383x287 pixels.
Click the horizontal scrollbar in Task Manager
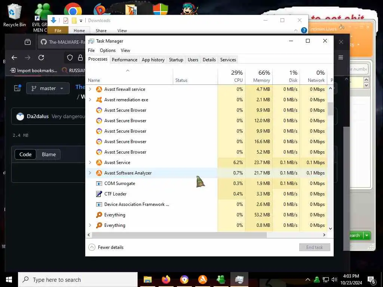pyautogui.click(x=179, y=235)
